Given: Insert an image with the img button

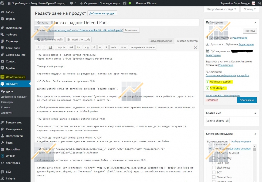Looking at the screenshot, I should pyautogui.click(x=86, y=47).
